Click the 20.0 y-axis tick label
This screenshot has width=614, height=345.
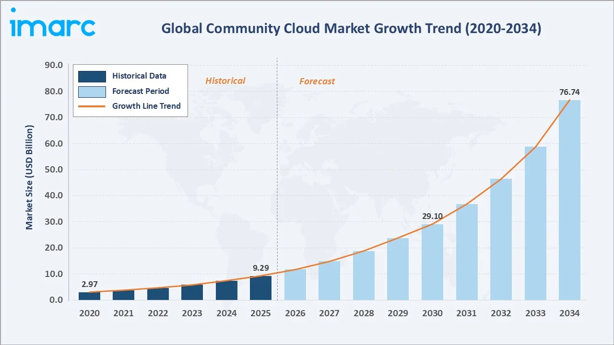[53, 248]
